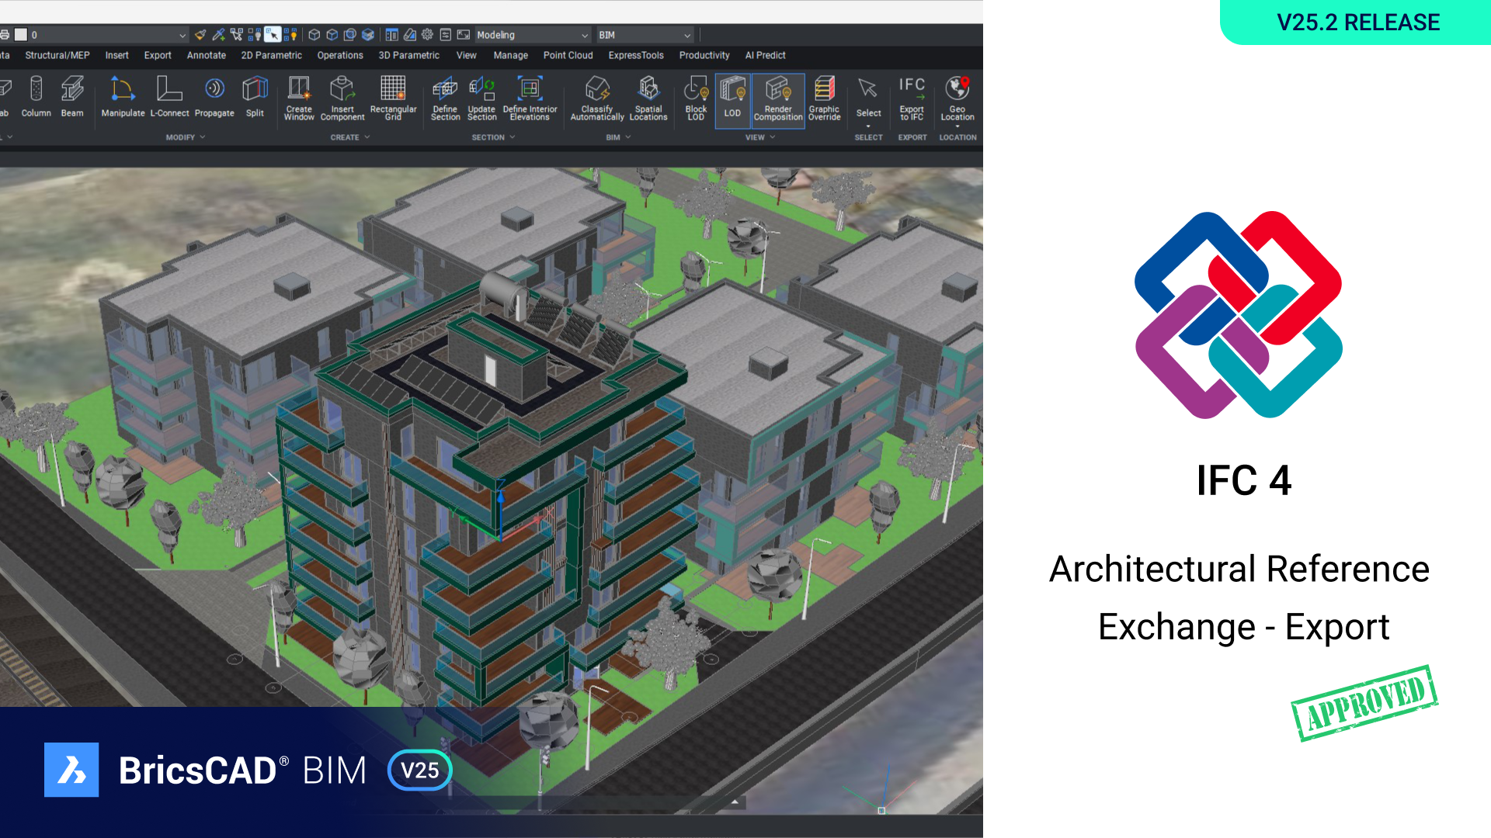Screen dimensions: 1491x838
Task: Open the AI Predict ribbon tab
Action: [765, 55]
